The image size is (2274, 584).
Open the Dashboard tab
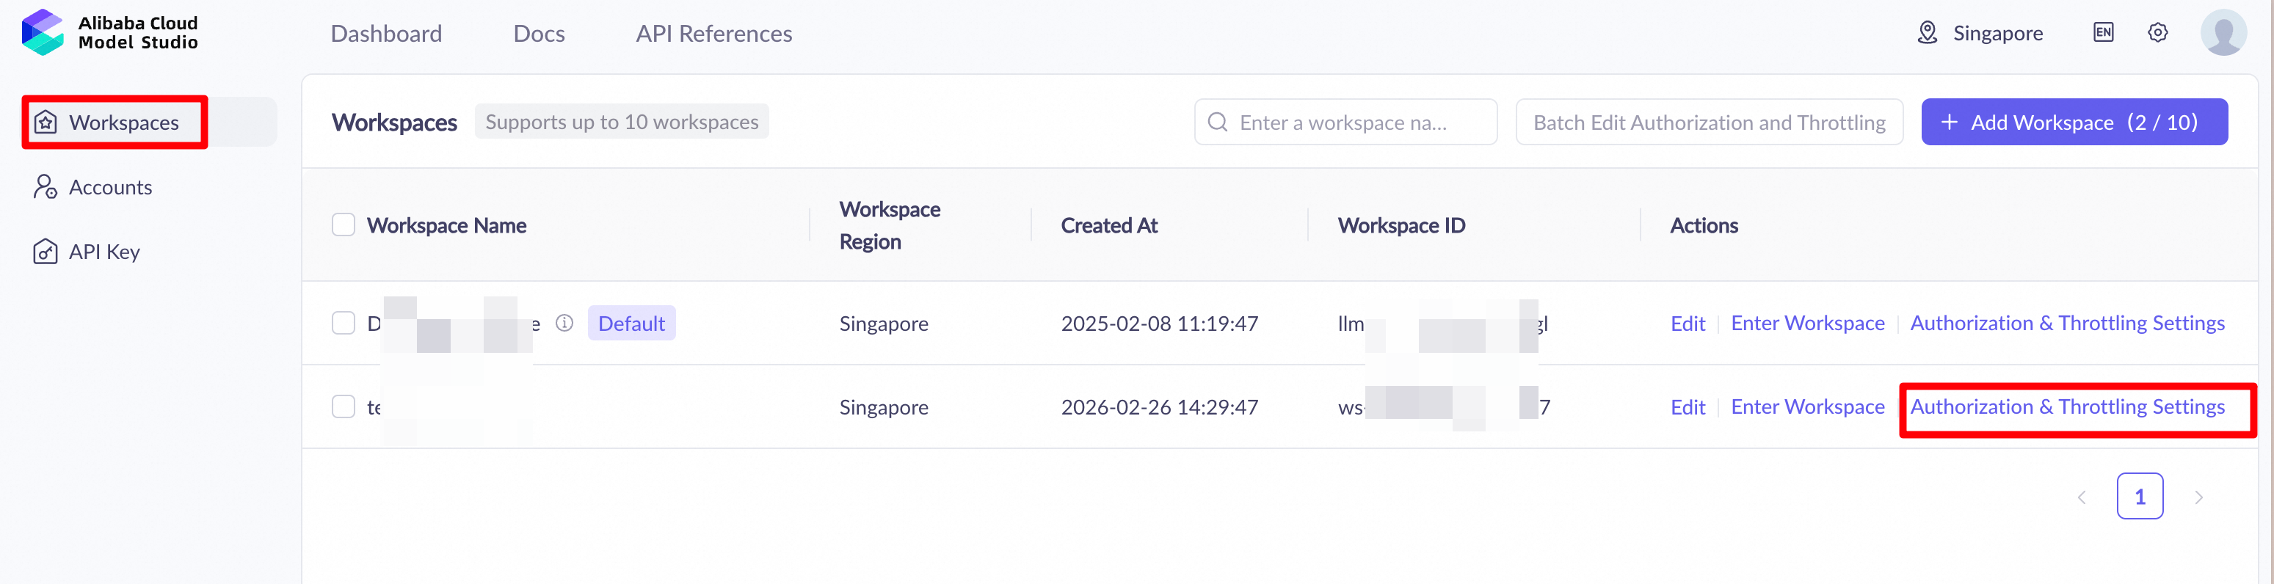[x=386, y=34]
